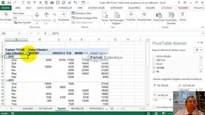Image resolution: width=205 pixels, height=115 pixels.
Task: Toggle the Güncelleştirmeyi defer update checkbox
Action: click(x=154, y=107)
